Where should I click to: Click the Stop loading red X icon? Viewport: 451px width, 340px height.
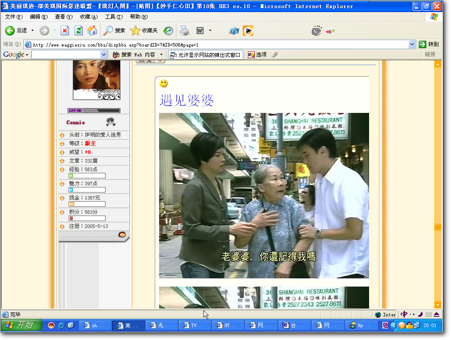[x=65, y=31]
